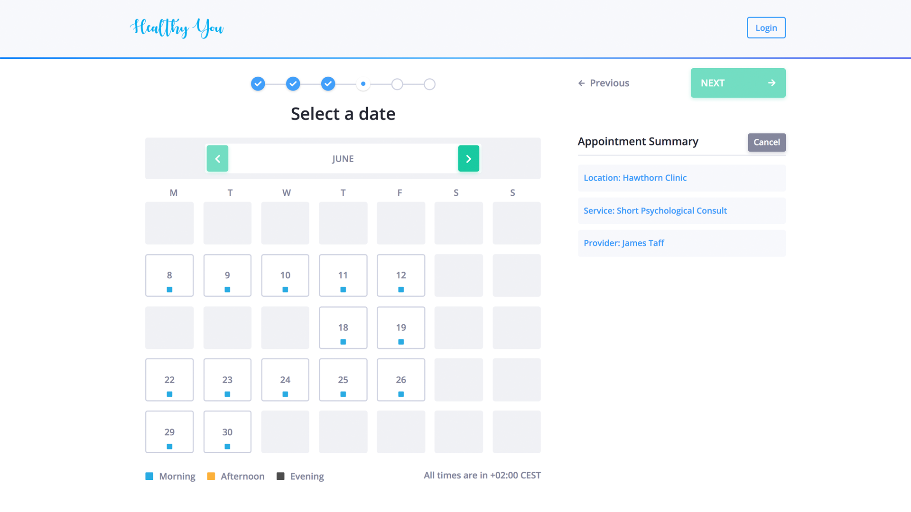
Task: Click the JUNE month label
Action: [343, 158]
